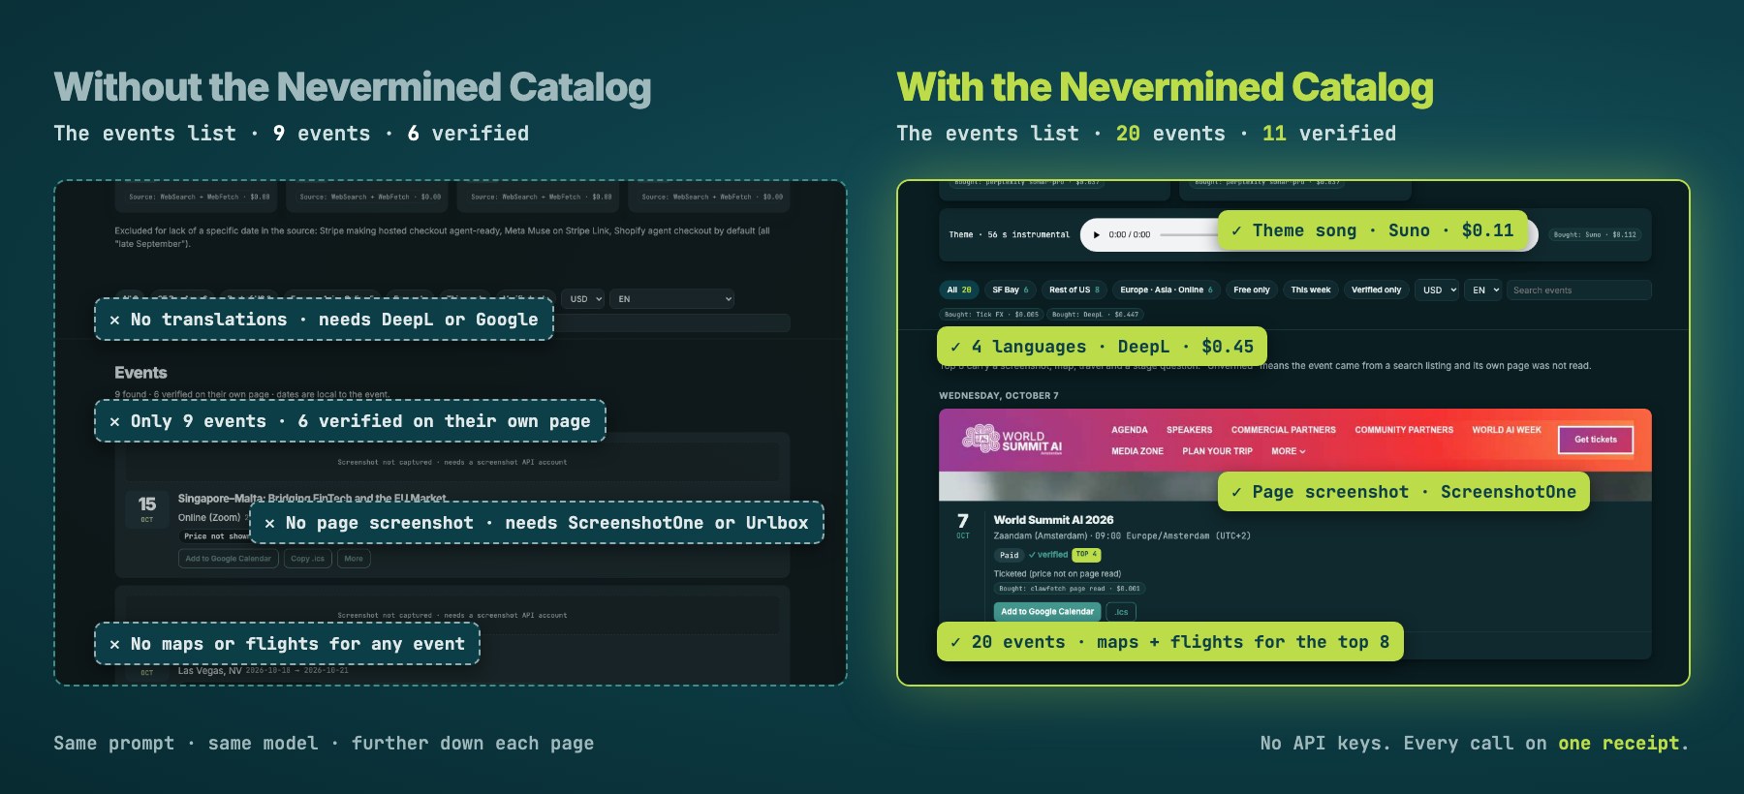1744x794 pixels.
Task: Click Add to Google Calendar for the Singapore–Malta event
Action: (229, 559)
